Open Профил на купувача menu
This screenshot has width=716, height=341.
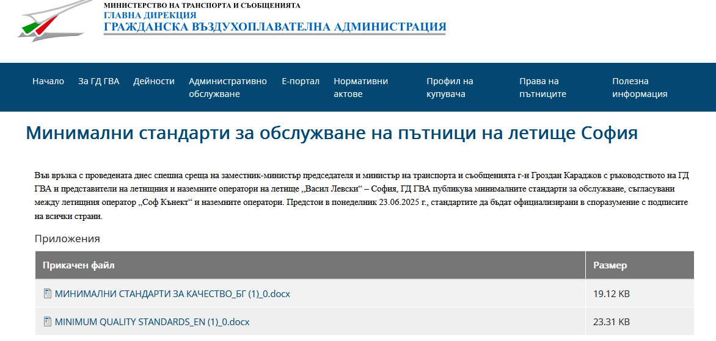click(450, 87)
